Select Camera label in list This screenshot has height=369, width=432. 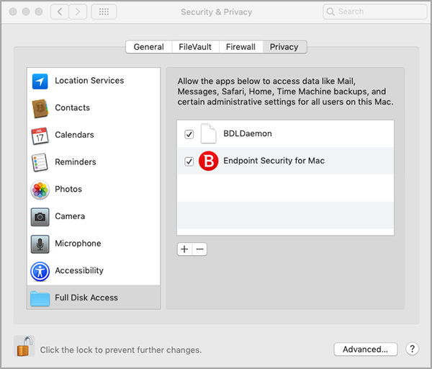click(x=70, y=216)
